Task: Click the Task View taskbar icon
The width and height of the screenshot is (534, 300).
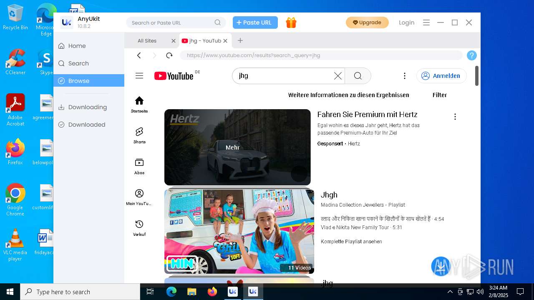Action: coord(150,292)
